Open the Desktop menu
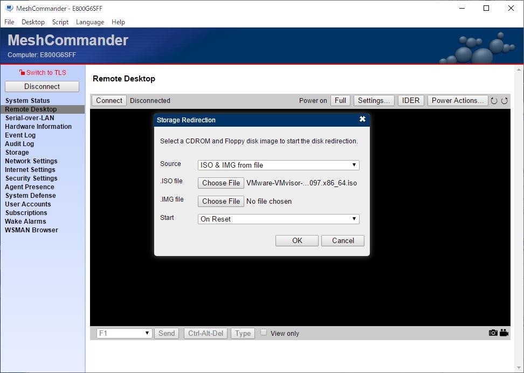The image size is (524, 373). [x=33, y=22]
